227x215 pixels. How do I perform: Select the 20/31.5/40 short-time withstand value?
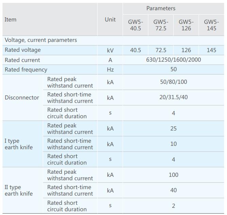173,97
